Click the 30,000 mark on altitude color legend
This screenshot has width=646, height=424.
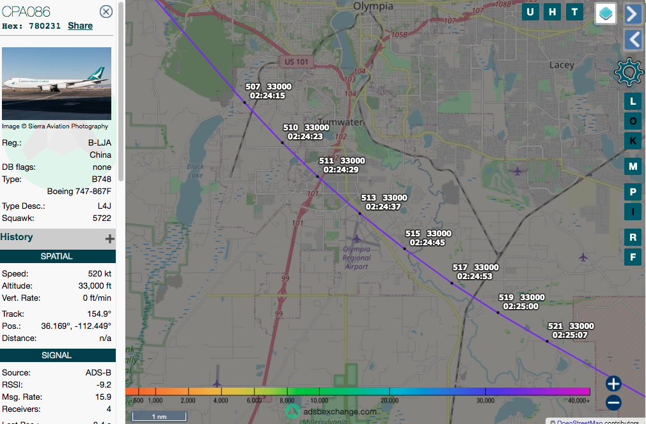coord(485,400)
